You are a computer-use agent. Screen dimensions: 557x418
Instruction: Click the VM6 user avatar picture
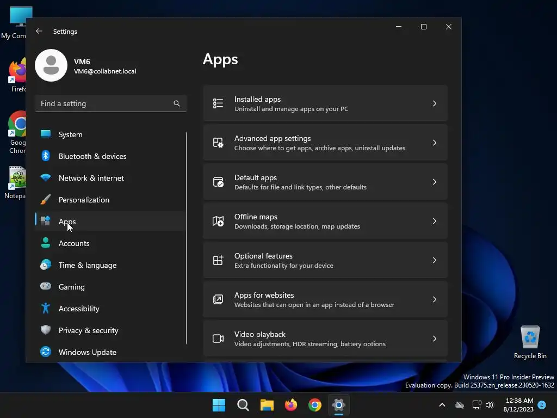click(x=51, y=65)
